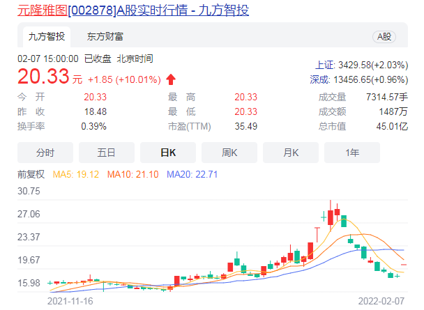The width and height of the screenshot is (424, 310).
Task: Click the 市盈(TTM) value 35.49
Action: pos(246,126)
